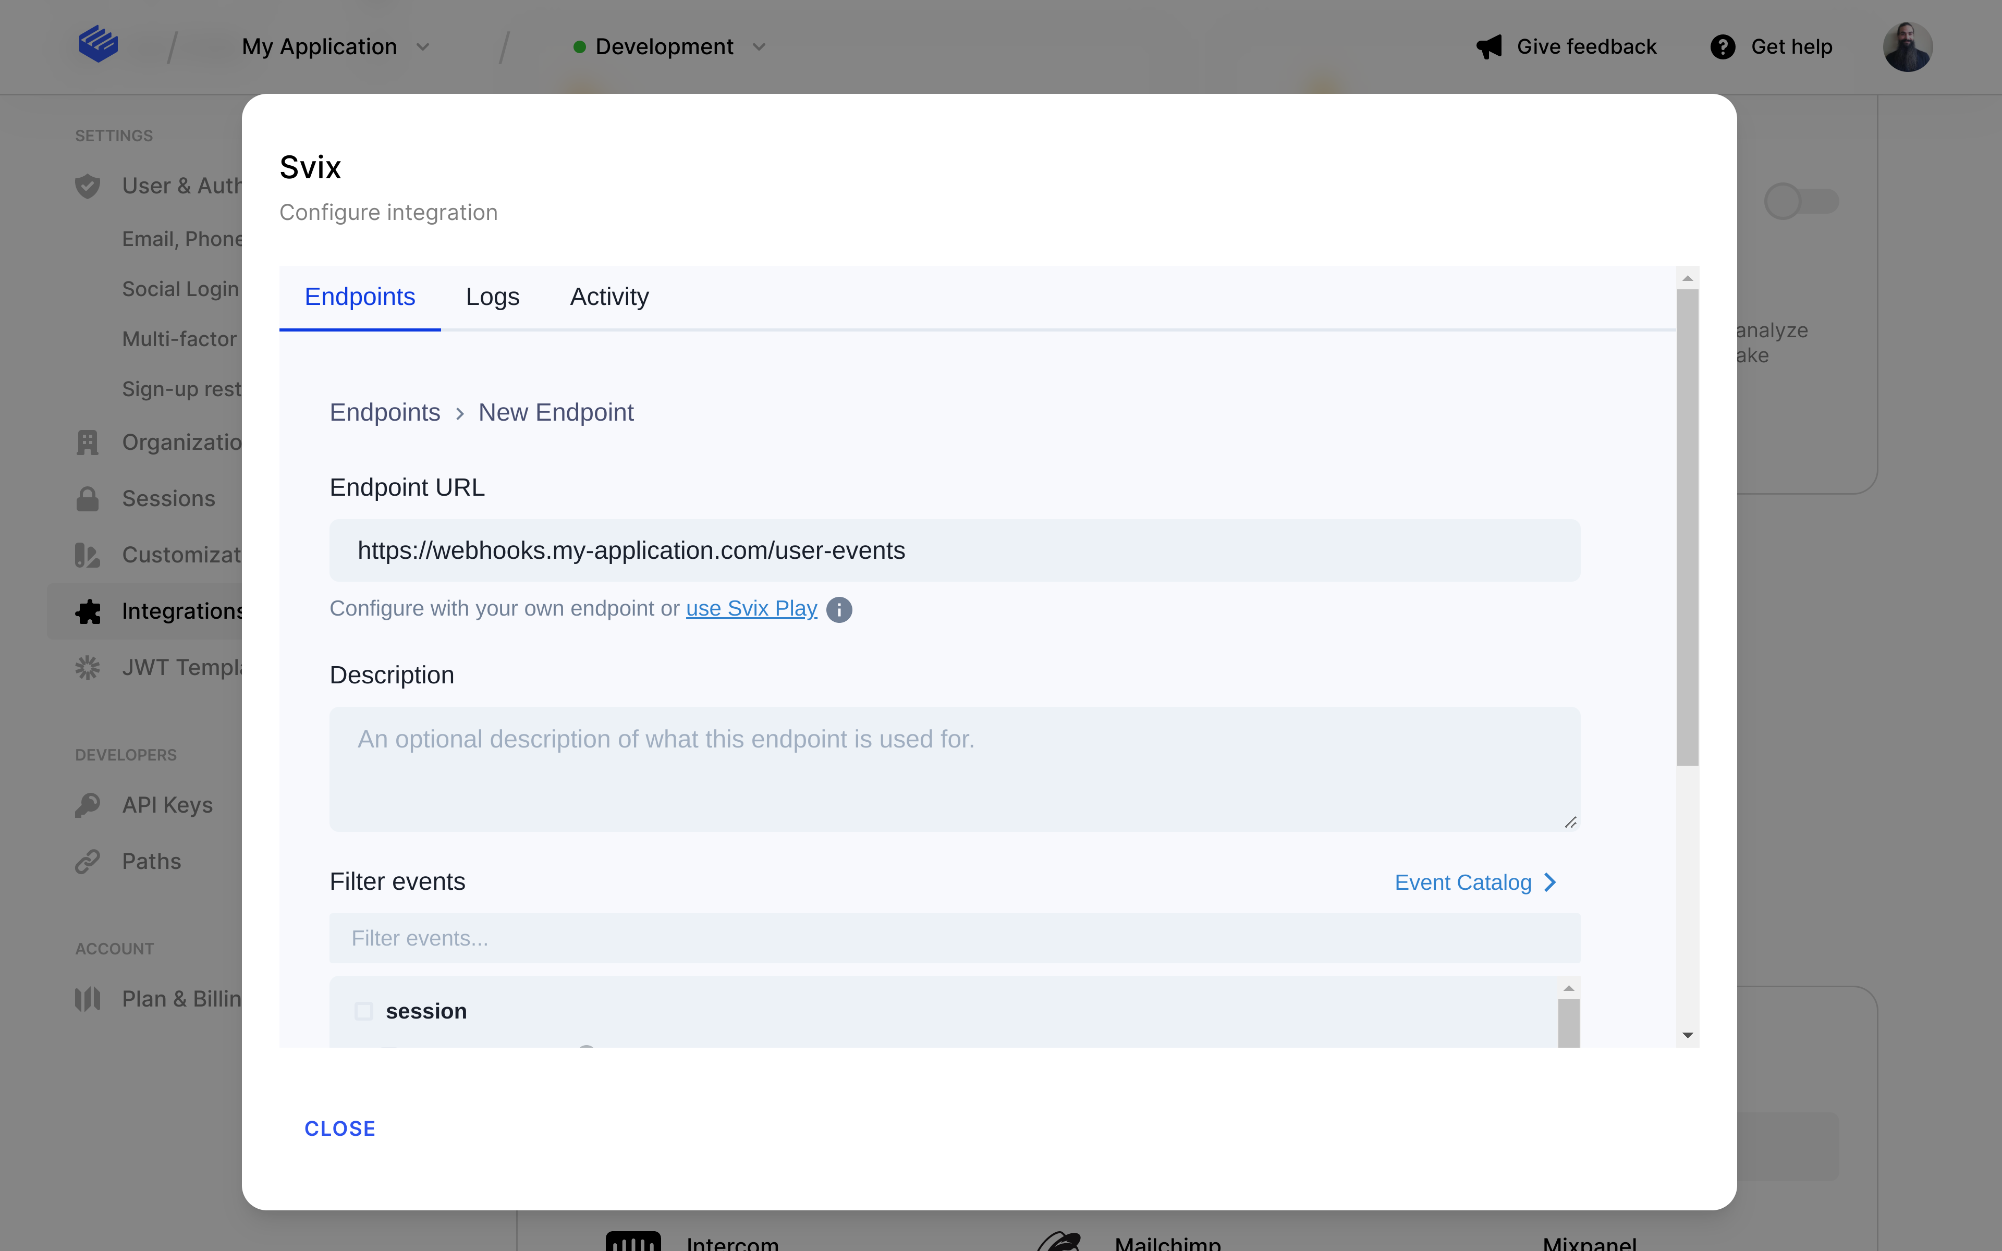Image resolution: width=2002 pixels, height=1251 pixels.
Task: Click the API Keys key icon
Action: click(x=88, y=805)
